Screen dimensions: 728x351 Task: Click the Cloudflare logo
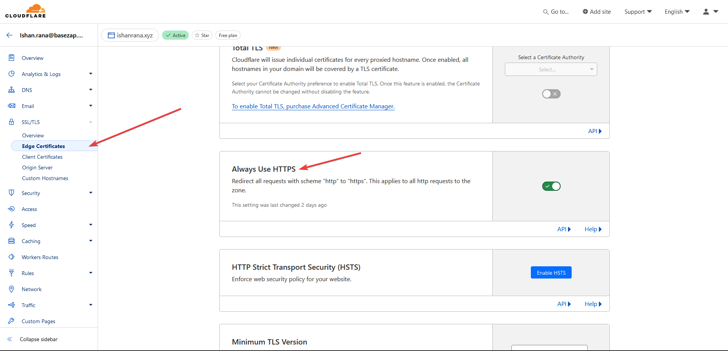coord(25,11)
